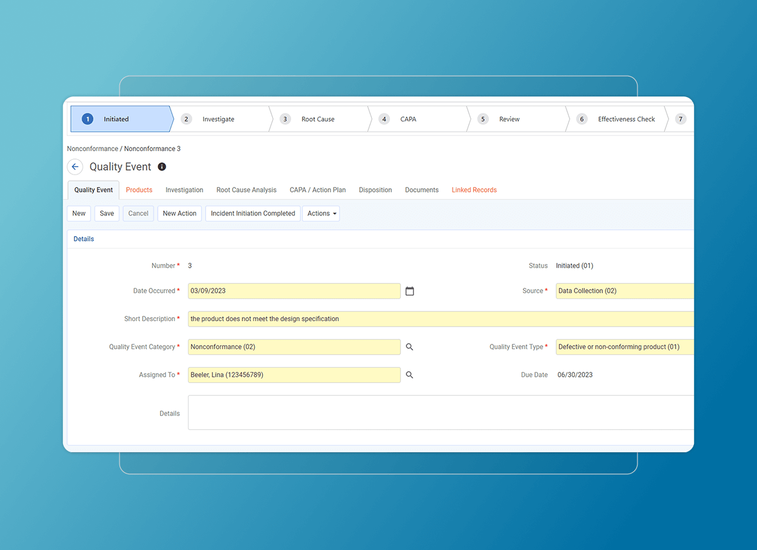Open the Quality Event Category lookup search
This screenshot has height=550, width=757.
(409, 347)
